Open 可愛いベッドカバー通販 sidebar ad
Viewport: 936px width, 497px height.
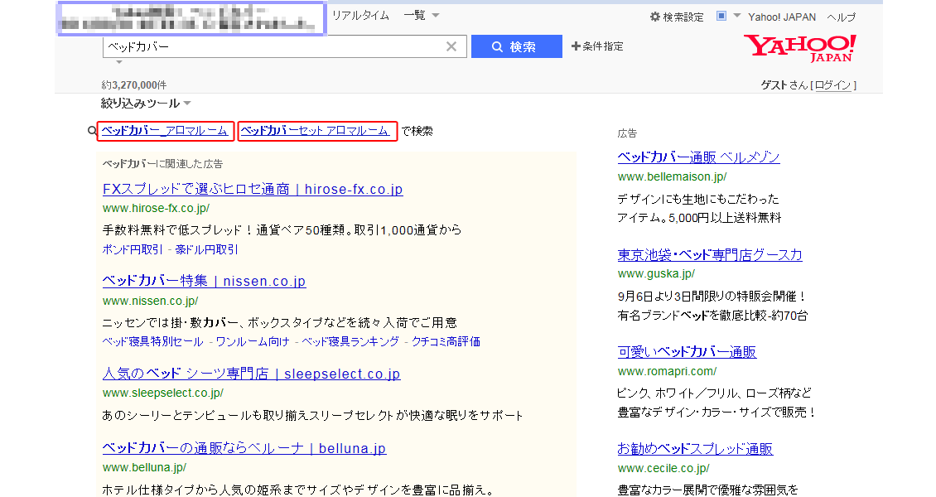click(x=687, y=352)
